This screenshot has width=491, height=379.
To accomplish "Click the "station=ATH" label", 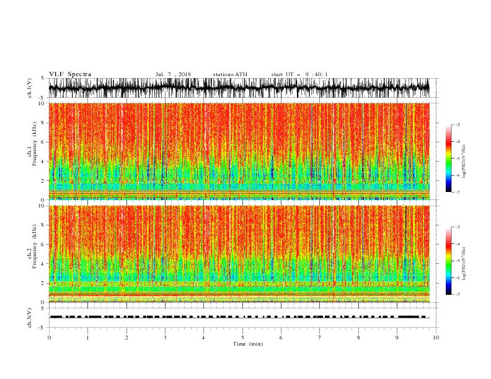I will [x=230, y=74].
